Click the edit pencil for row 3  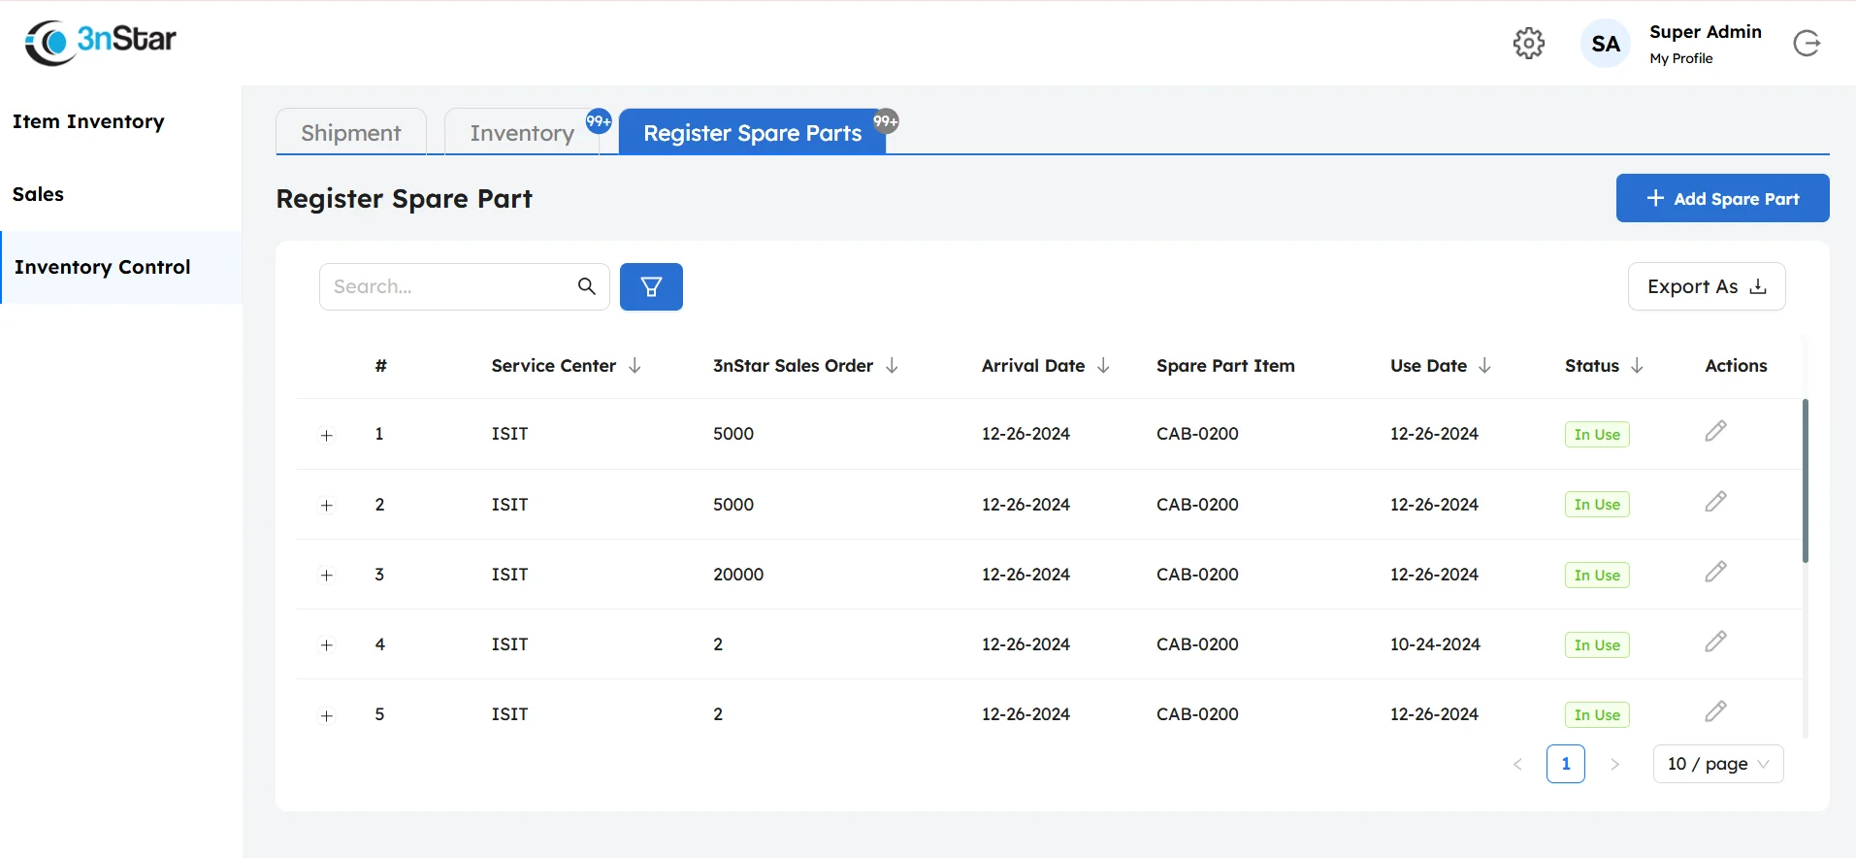click(x=1715, y=572)
